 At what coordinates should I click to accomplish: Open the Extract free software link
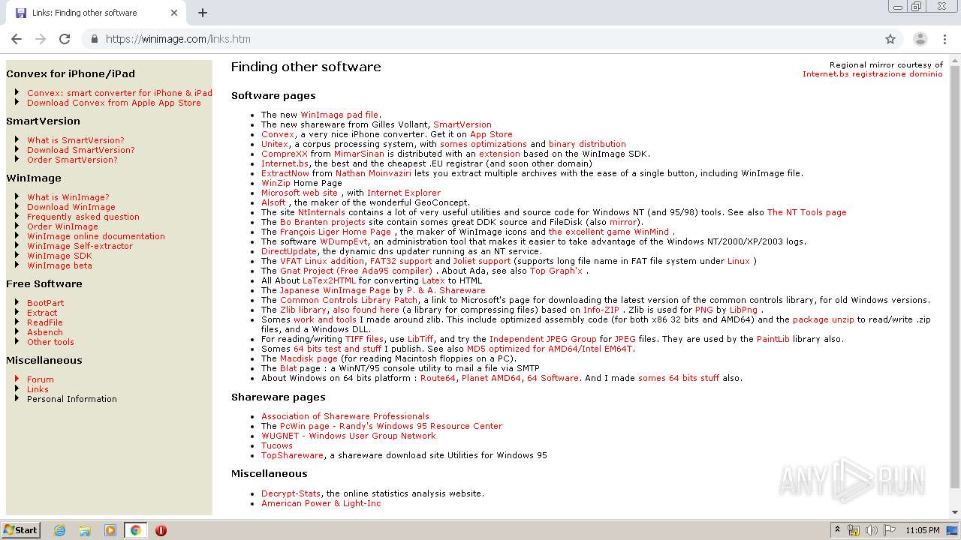point(42,313)
